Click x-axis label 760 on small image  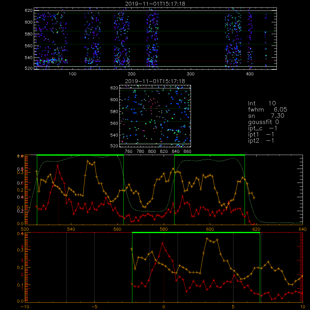click(x=129, y=152)
